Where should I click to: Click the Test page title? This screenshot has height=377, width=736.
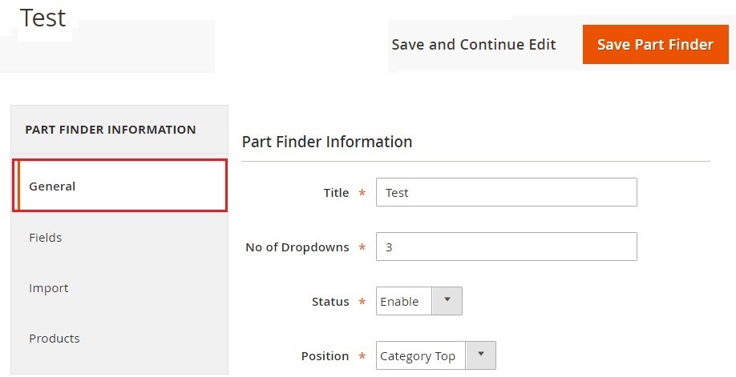point(43,18)
